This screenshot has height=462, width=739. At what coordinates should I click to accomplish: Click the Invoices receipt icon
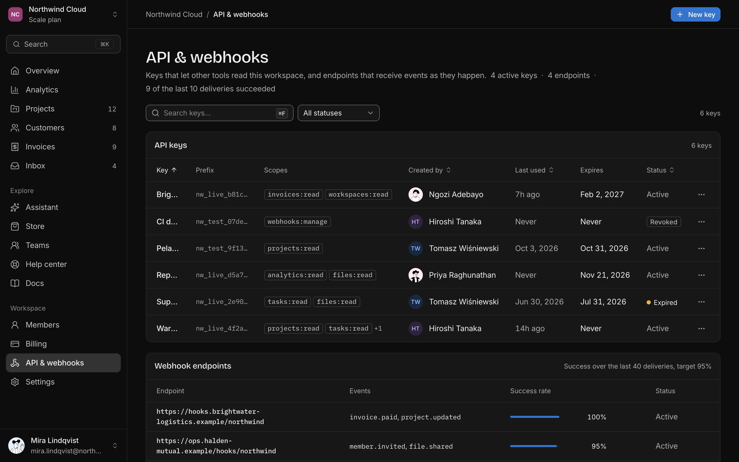coord(15,147)
